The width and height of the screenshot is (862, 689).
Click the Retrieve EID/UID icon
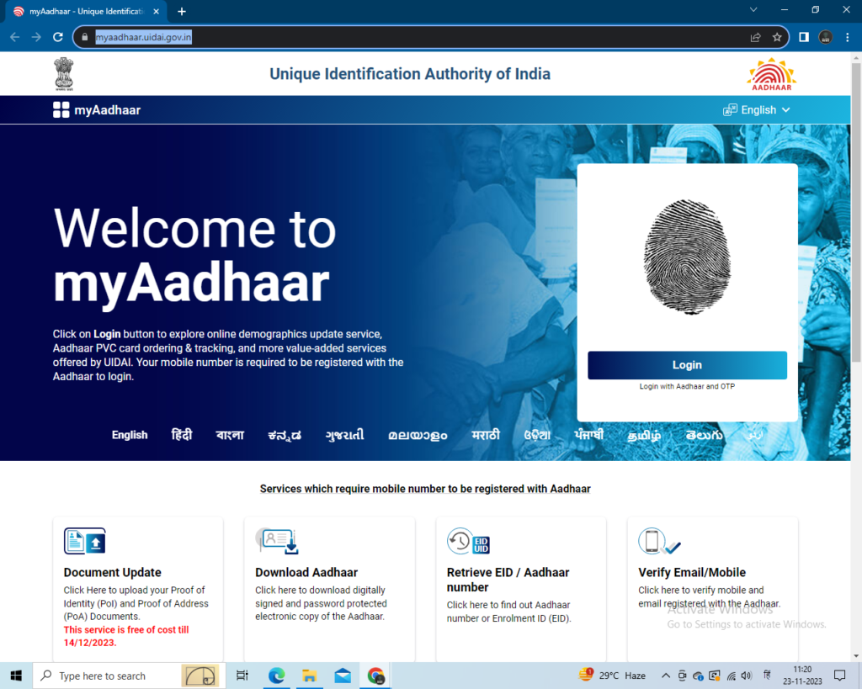coord(468,541)
